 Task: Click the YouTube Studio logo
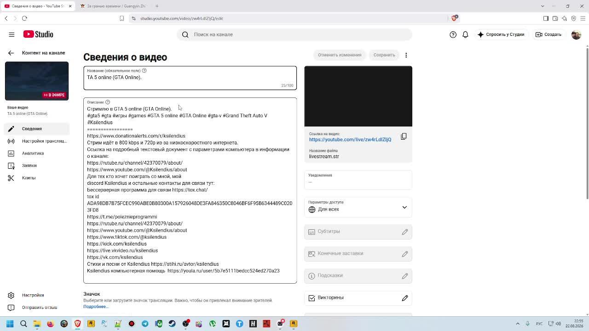(x=38, y=34)
